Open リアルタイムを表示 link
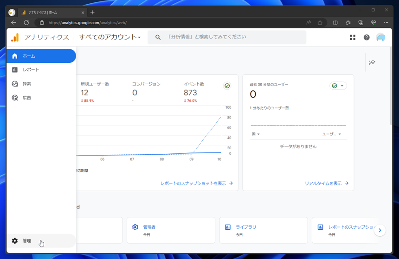Image resolution: width=399 pixels, height=259 pixels. coord(327,183)
